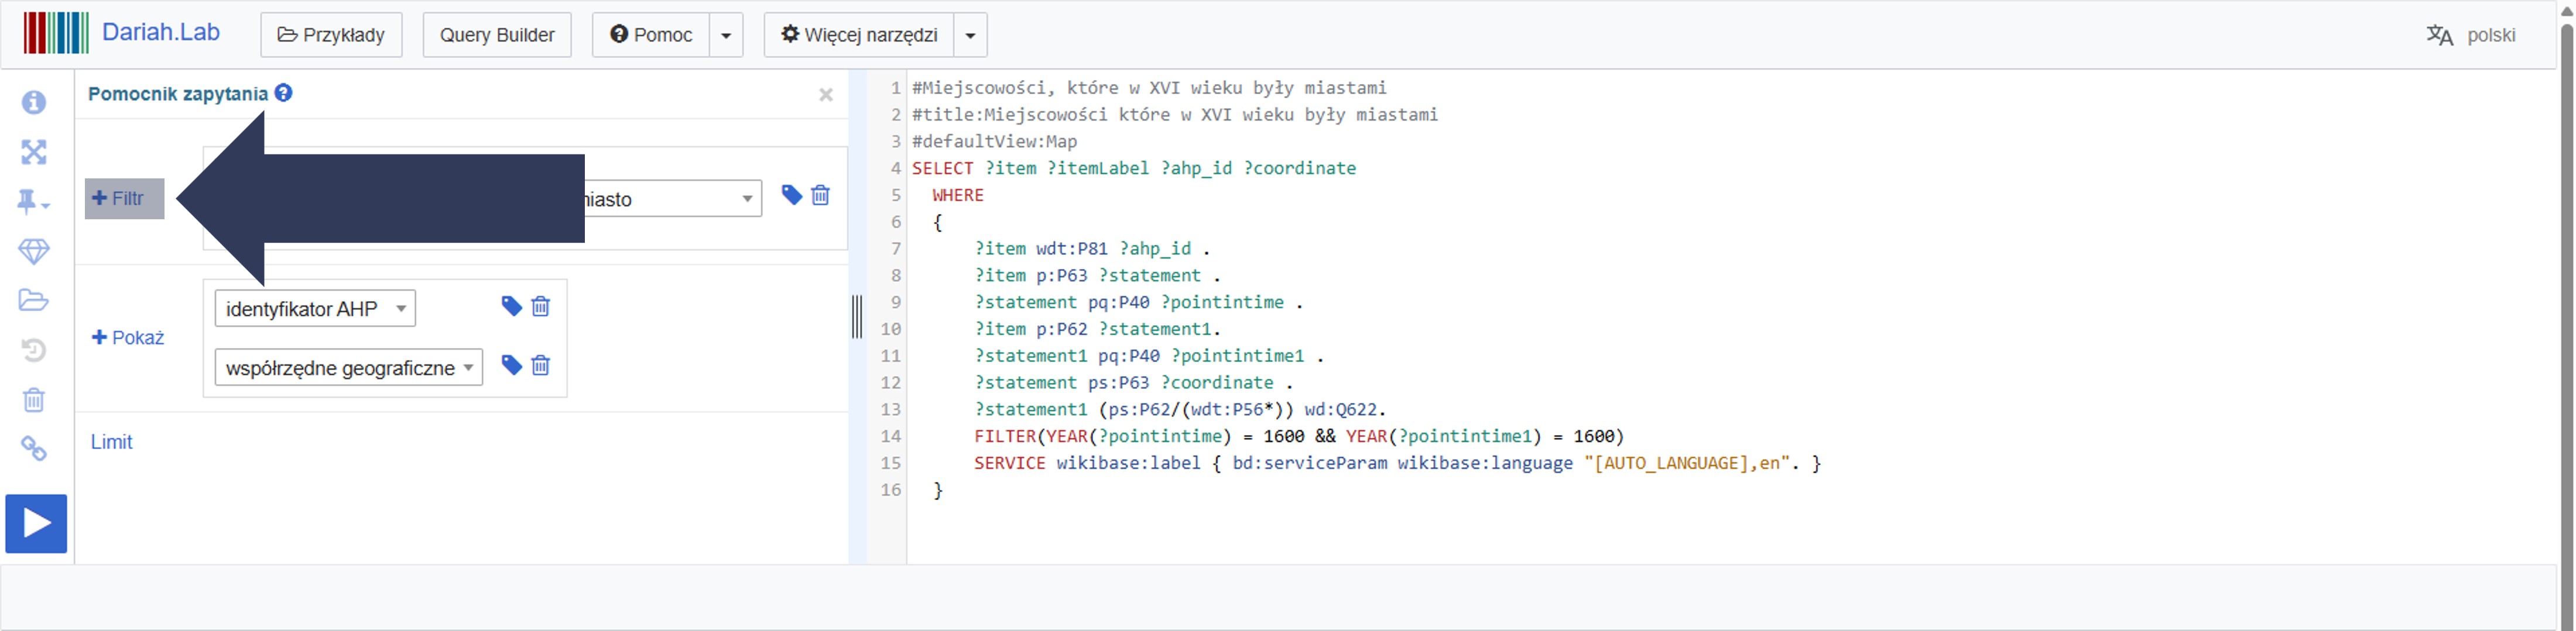Close the Pomocnik zapytania panel
This screenshot has height=631, width=2576.
826,95
